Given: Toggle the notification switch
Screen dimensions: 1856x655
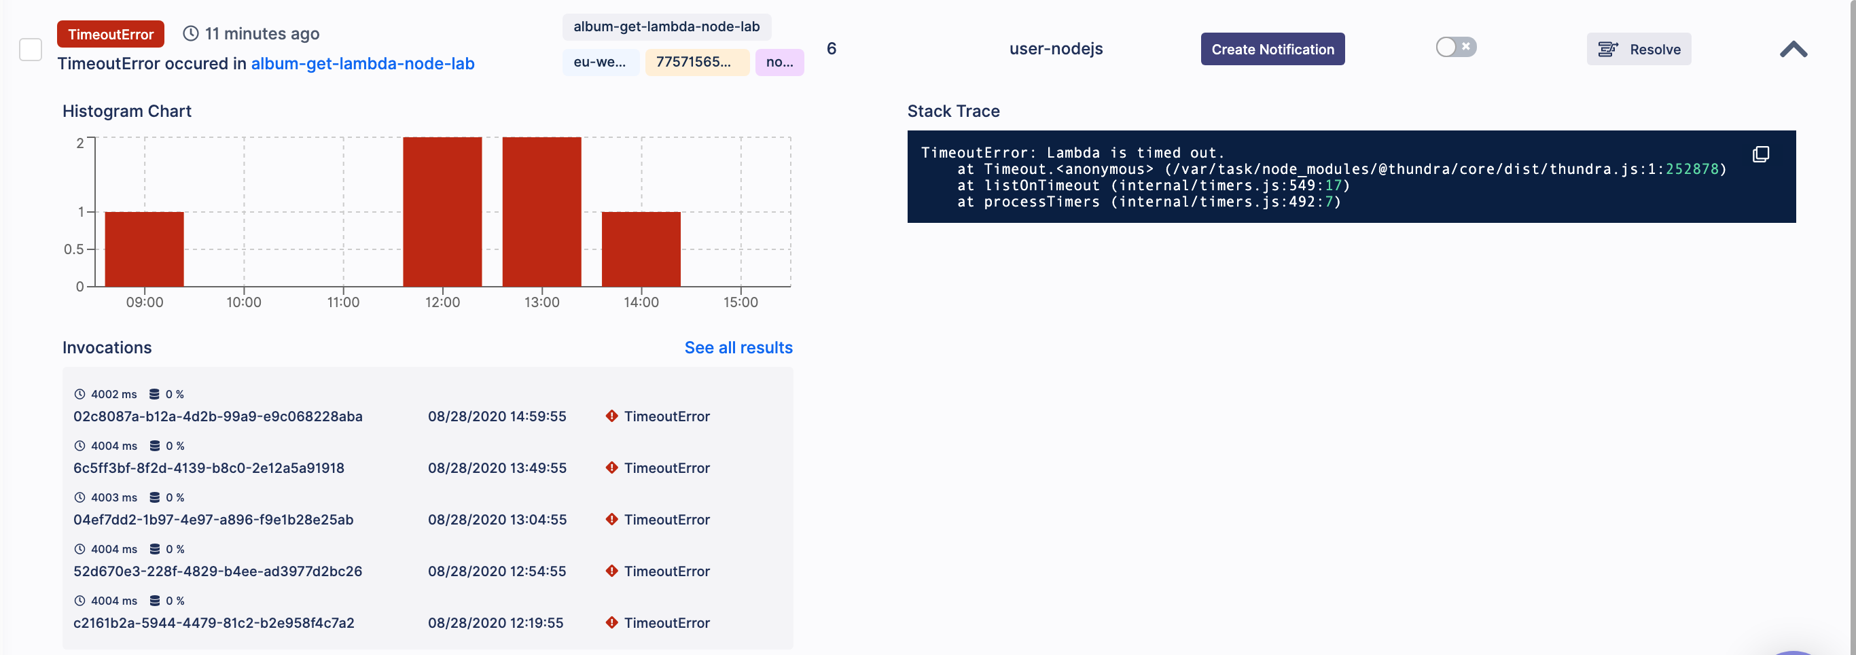Looking at the screenshot, I should (x=1455, y=47).
